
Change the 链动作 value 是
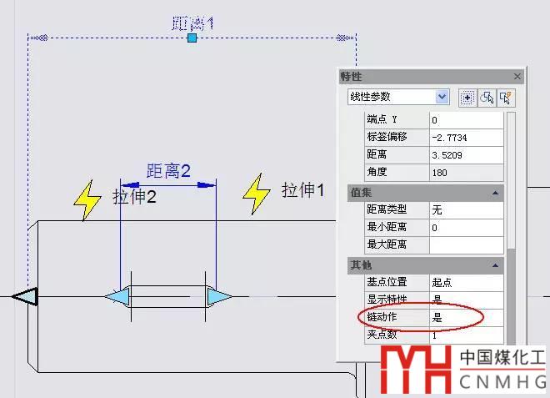(467, 318)
